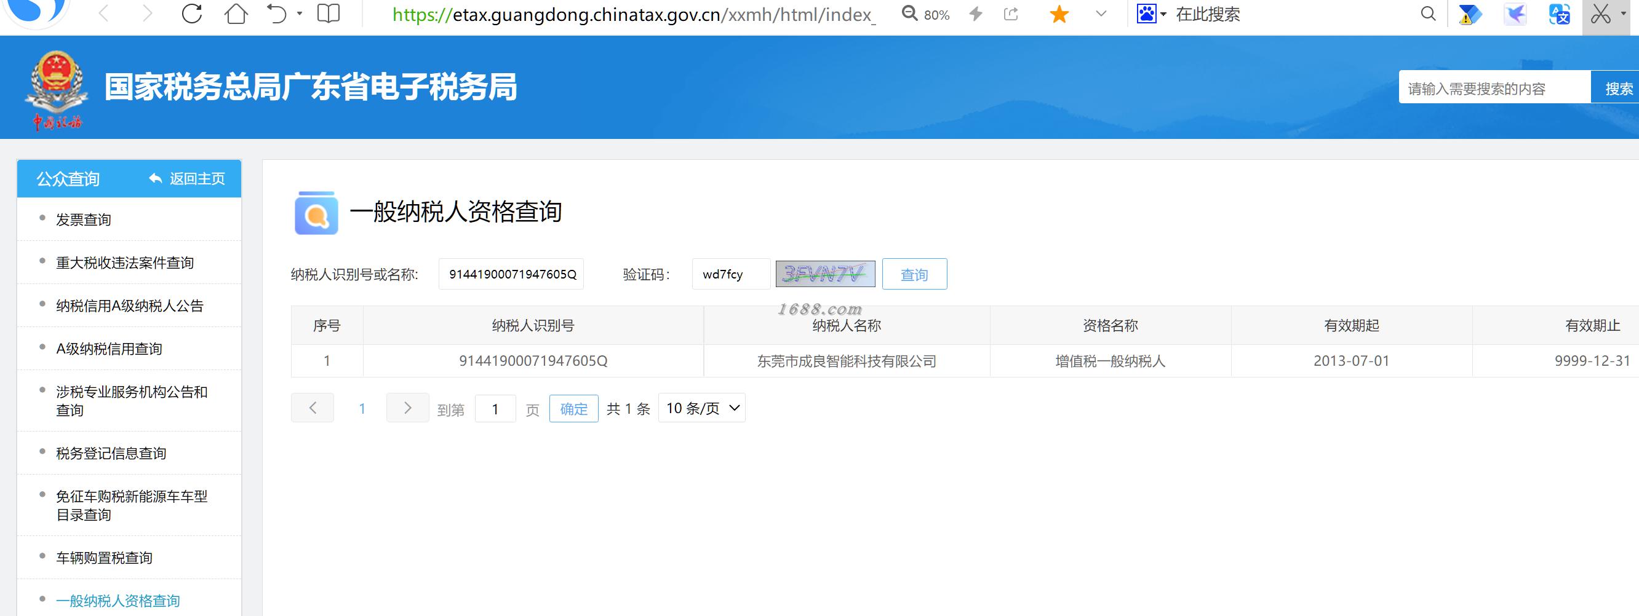Screen dimensions: 1639x616
Task: Click the browser search magnifier icon
Action: (x=1429, y=14)
